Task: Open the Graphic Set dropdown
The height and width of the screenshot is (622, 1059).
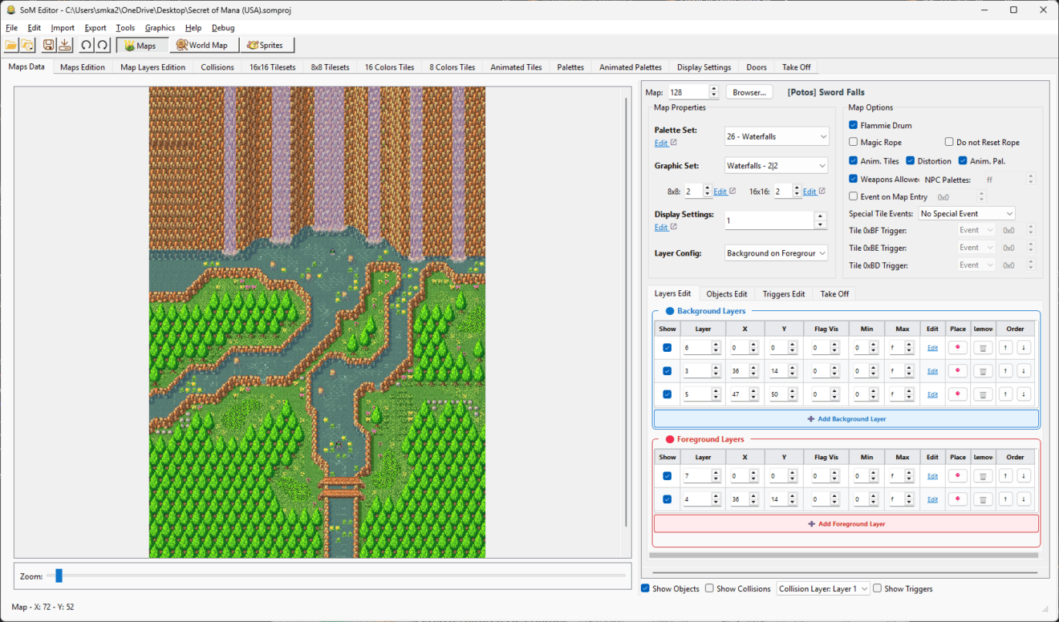Action: pyautogui.click(x=776, y=166)
